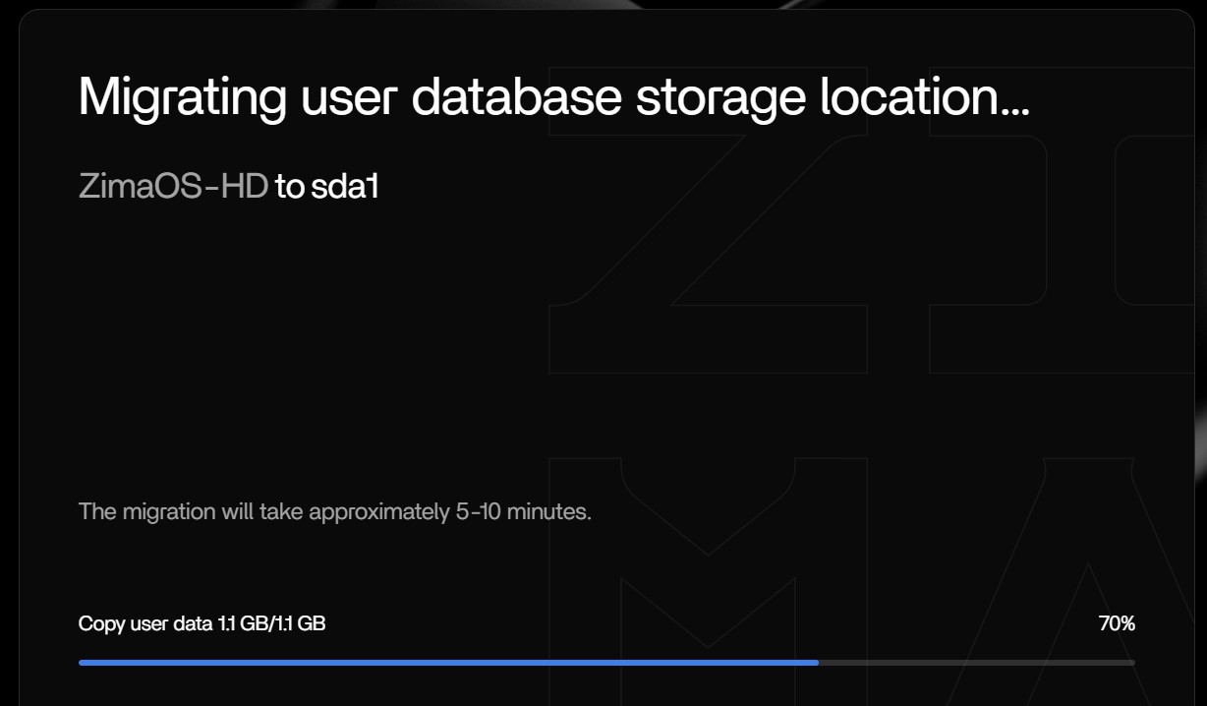The width and height of the screenshot is (1207, 706).
Task: Click the word "location..." in the heading
Action: [x=931, y=96]
